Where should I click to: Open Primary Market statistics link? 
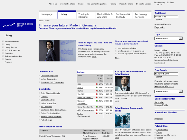[x=51, y=117]
